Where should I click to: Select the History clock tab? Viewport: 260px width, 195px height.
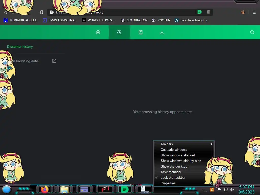[x=119, y=32]
